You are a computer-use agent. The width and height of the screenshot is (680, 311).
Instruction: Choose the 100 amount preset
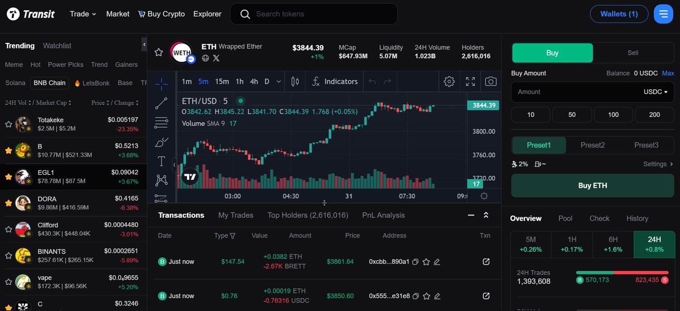613,115
